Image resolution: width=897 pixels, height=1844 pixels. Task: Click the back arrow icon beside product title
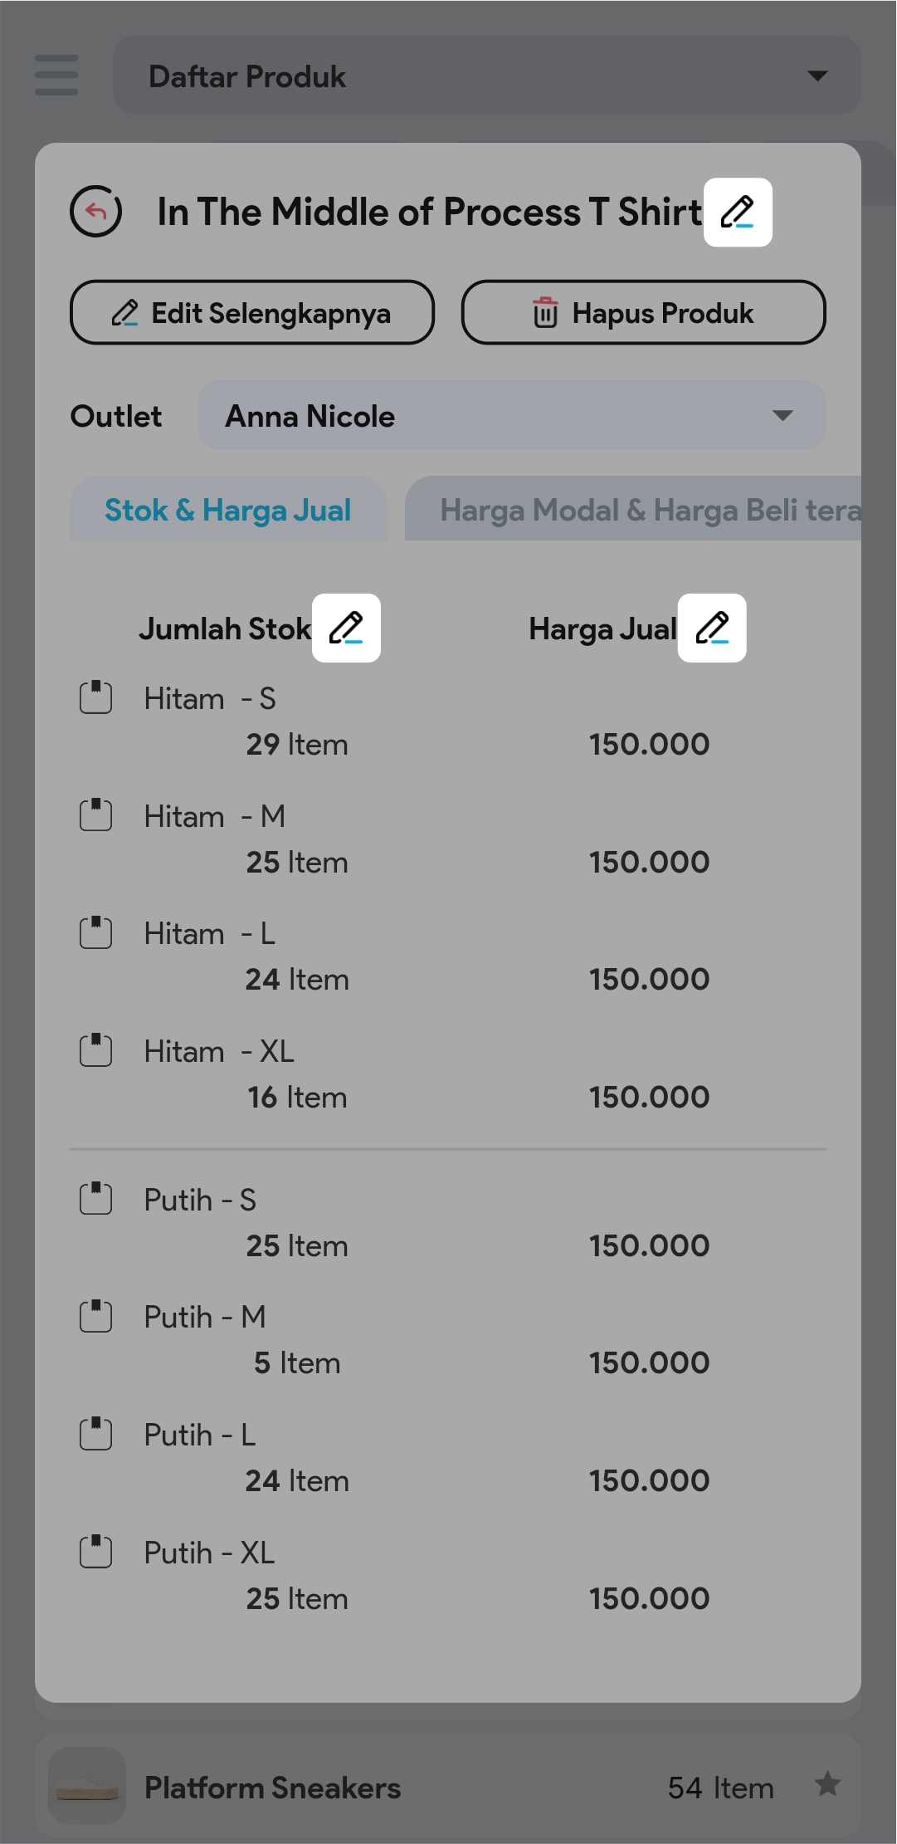(x=96, y=211)
